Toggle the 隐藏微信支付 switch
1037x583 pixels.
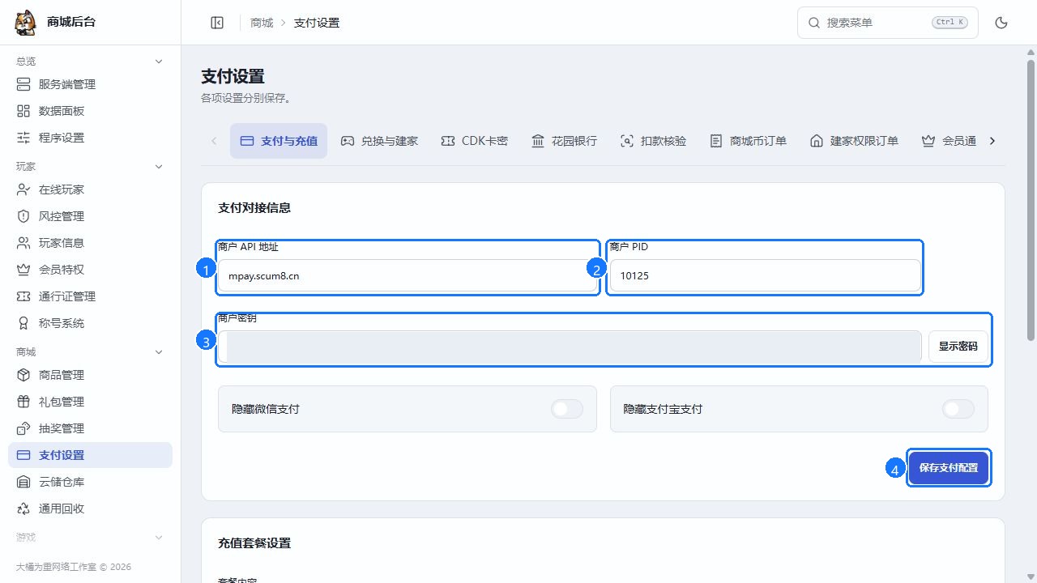[567, 409]
